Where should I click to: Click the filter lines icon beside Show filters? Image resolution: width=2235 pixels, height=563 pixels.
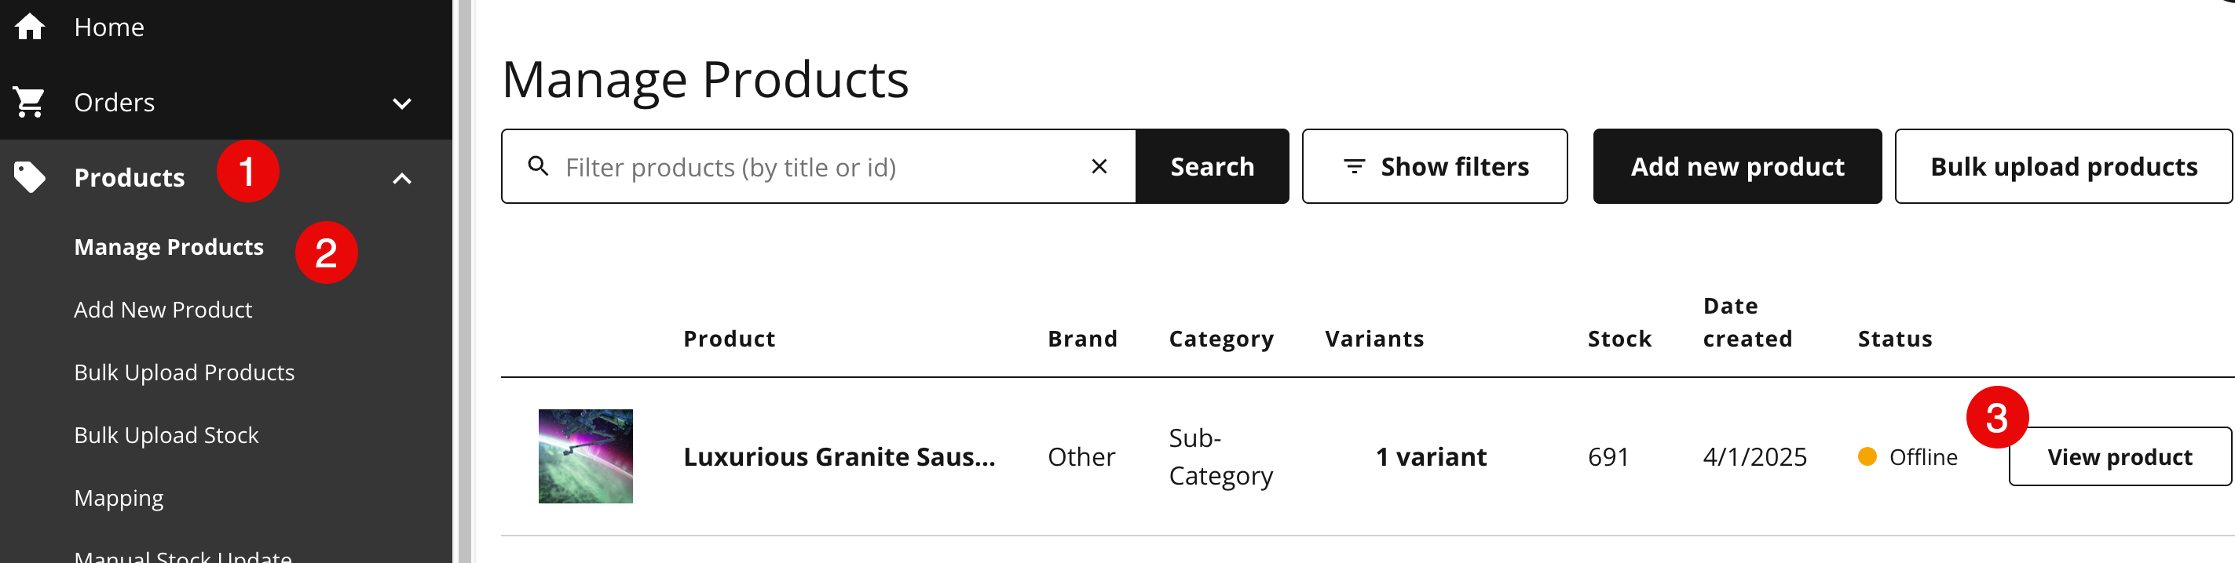click(1355, 166)
